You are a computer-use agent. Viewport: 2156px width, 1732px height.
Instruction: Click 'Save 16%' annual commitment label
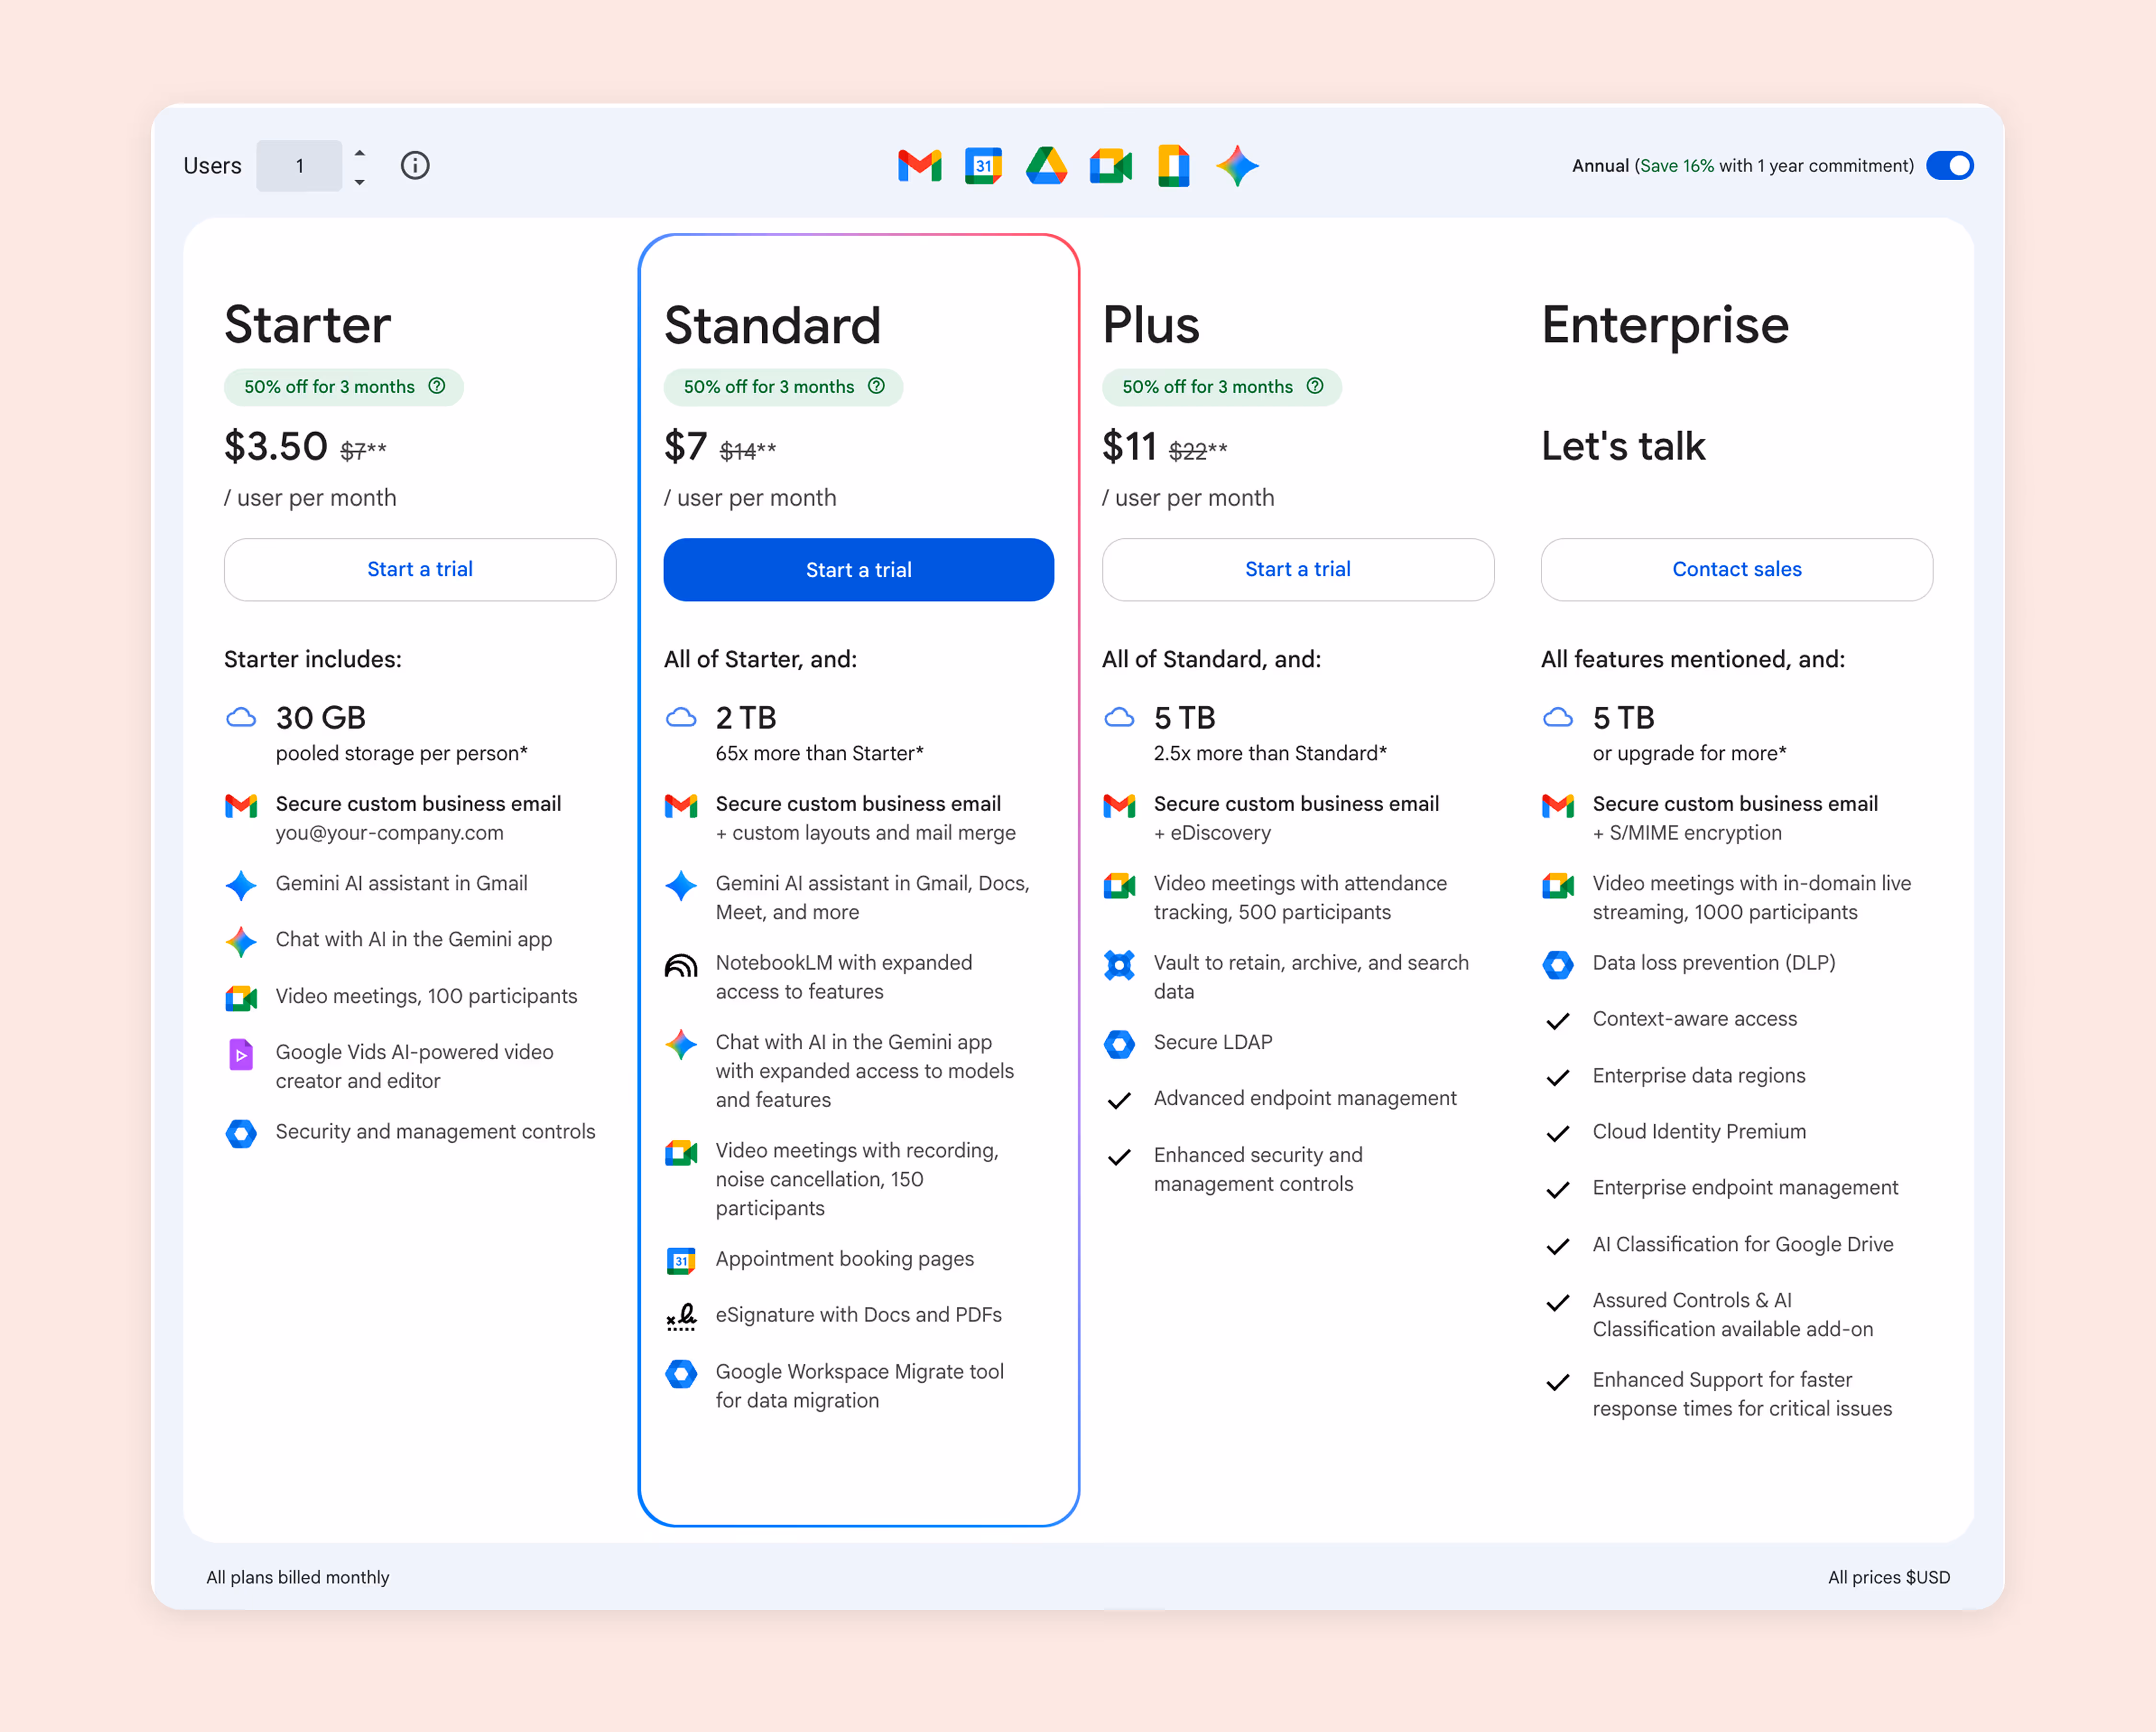1676,166
